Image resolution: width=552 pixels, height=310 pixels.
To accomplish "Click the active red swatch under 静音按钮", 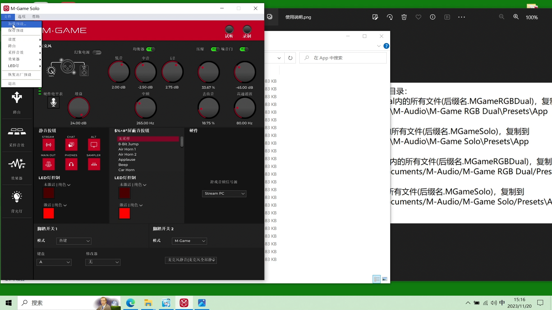I will point(49,213).
